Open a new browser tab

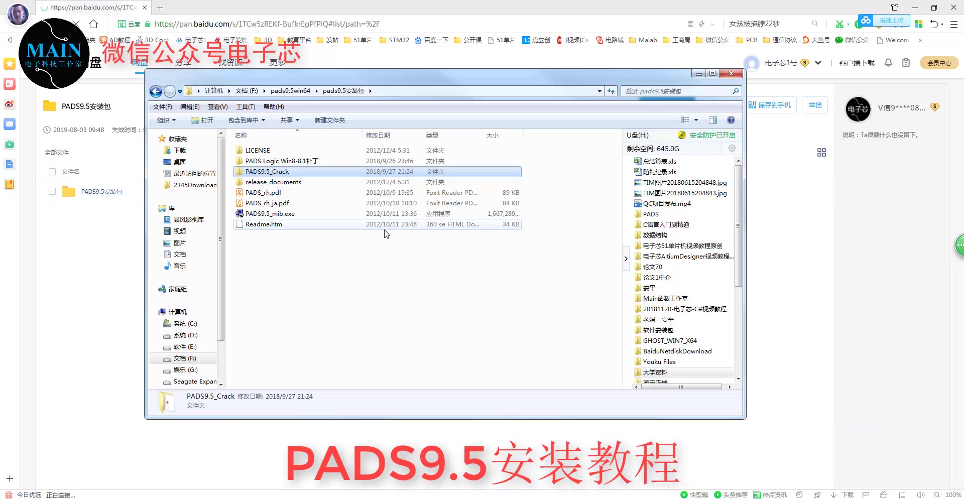pos(160,8)
